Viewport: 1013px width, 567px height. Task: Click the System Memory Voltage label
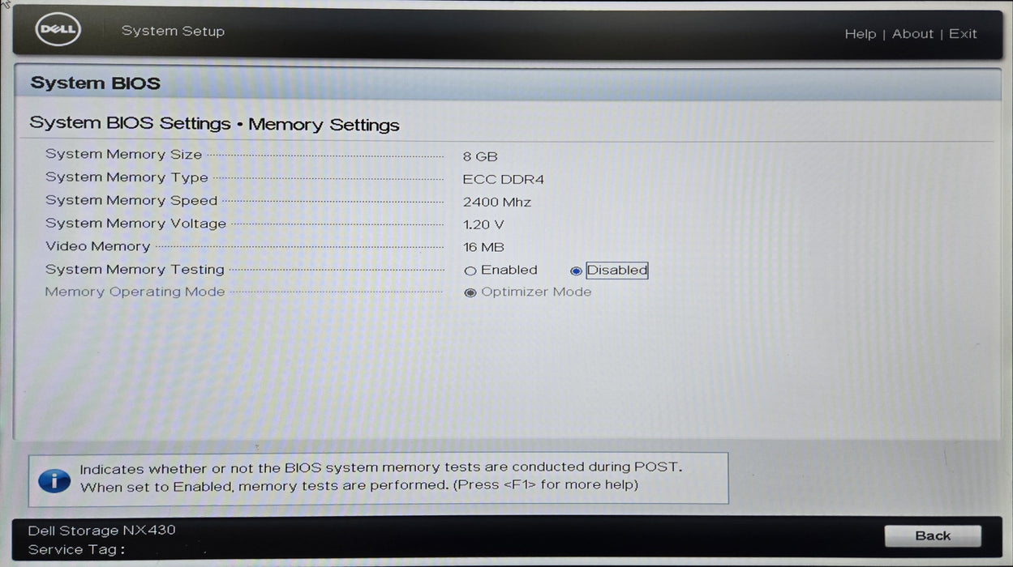(135, 224)
